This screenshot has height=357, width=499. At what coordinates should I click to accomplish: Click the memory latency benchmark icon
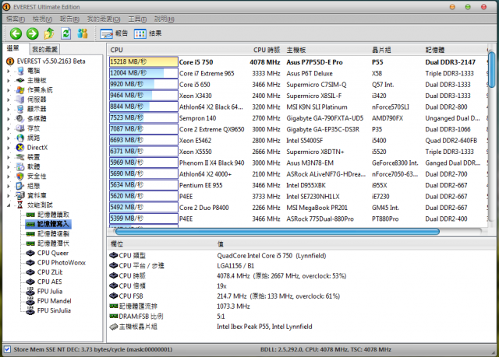(x=30, y=243)
